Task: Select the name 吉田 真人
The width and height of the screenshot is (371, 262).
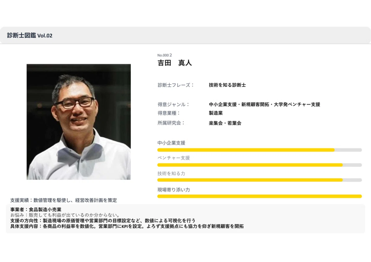Action: (174, 63)
